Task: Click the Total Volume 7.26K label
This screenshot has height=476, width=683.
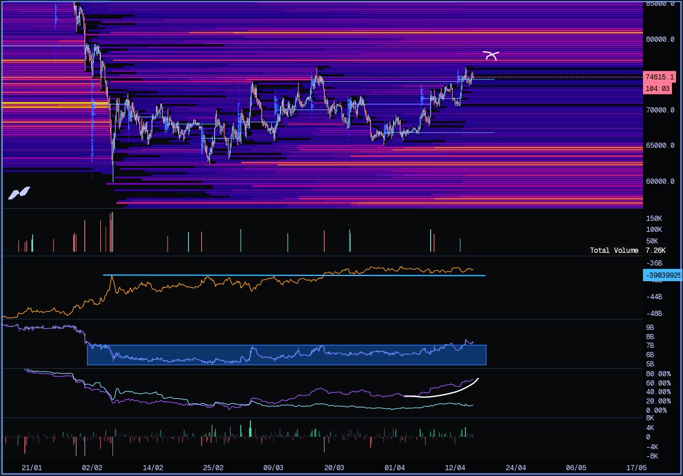Action: 628,250
